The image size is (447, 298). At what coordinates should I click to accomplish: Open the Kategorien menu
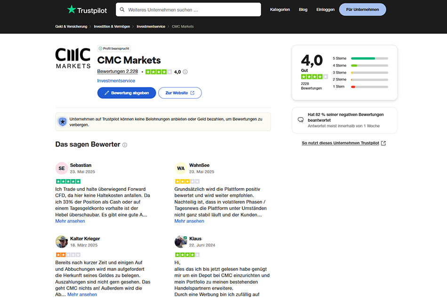pos(280,10)
